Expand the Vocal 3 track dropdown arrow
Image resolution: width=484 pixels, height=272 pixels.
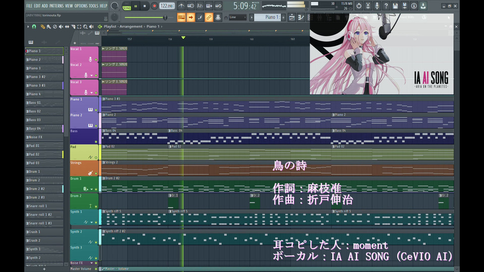tap(91, 93)
